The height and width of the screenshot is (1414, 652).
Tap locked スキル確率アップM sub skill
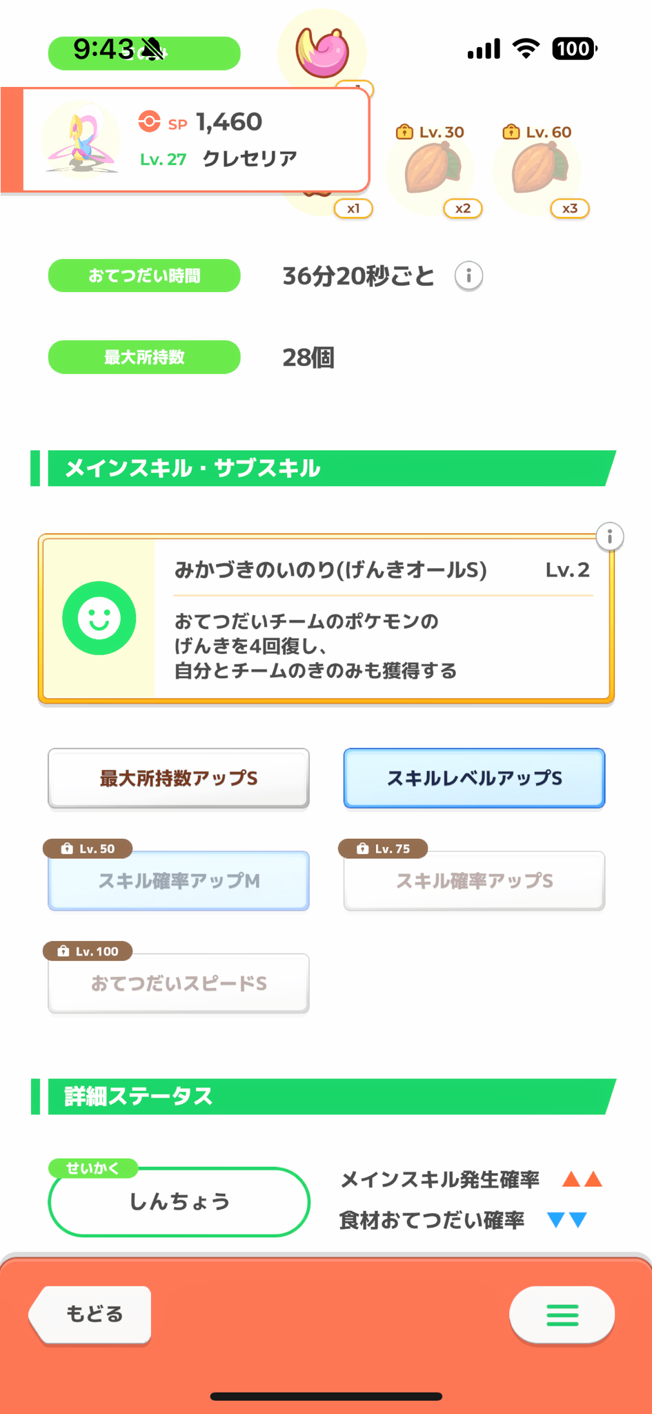179,881
